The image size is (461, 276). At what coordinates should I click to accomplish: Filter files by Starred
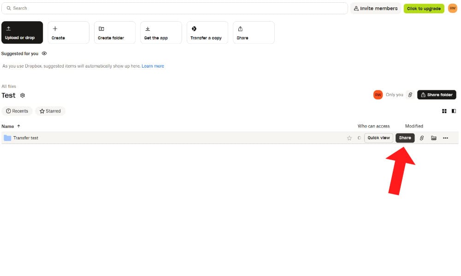50,111
